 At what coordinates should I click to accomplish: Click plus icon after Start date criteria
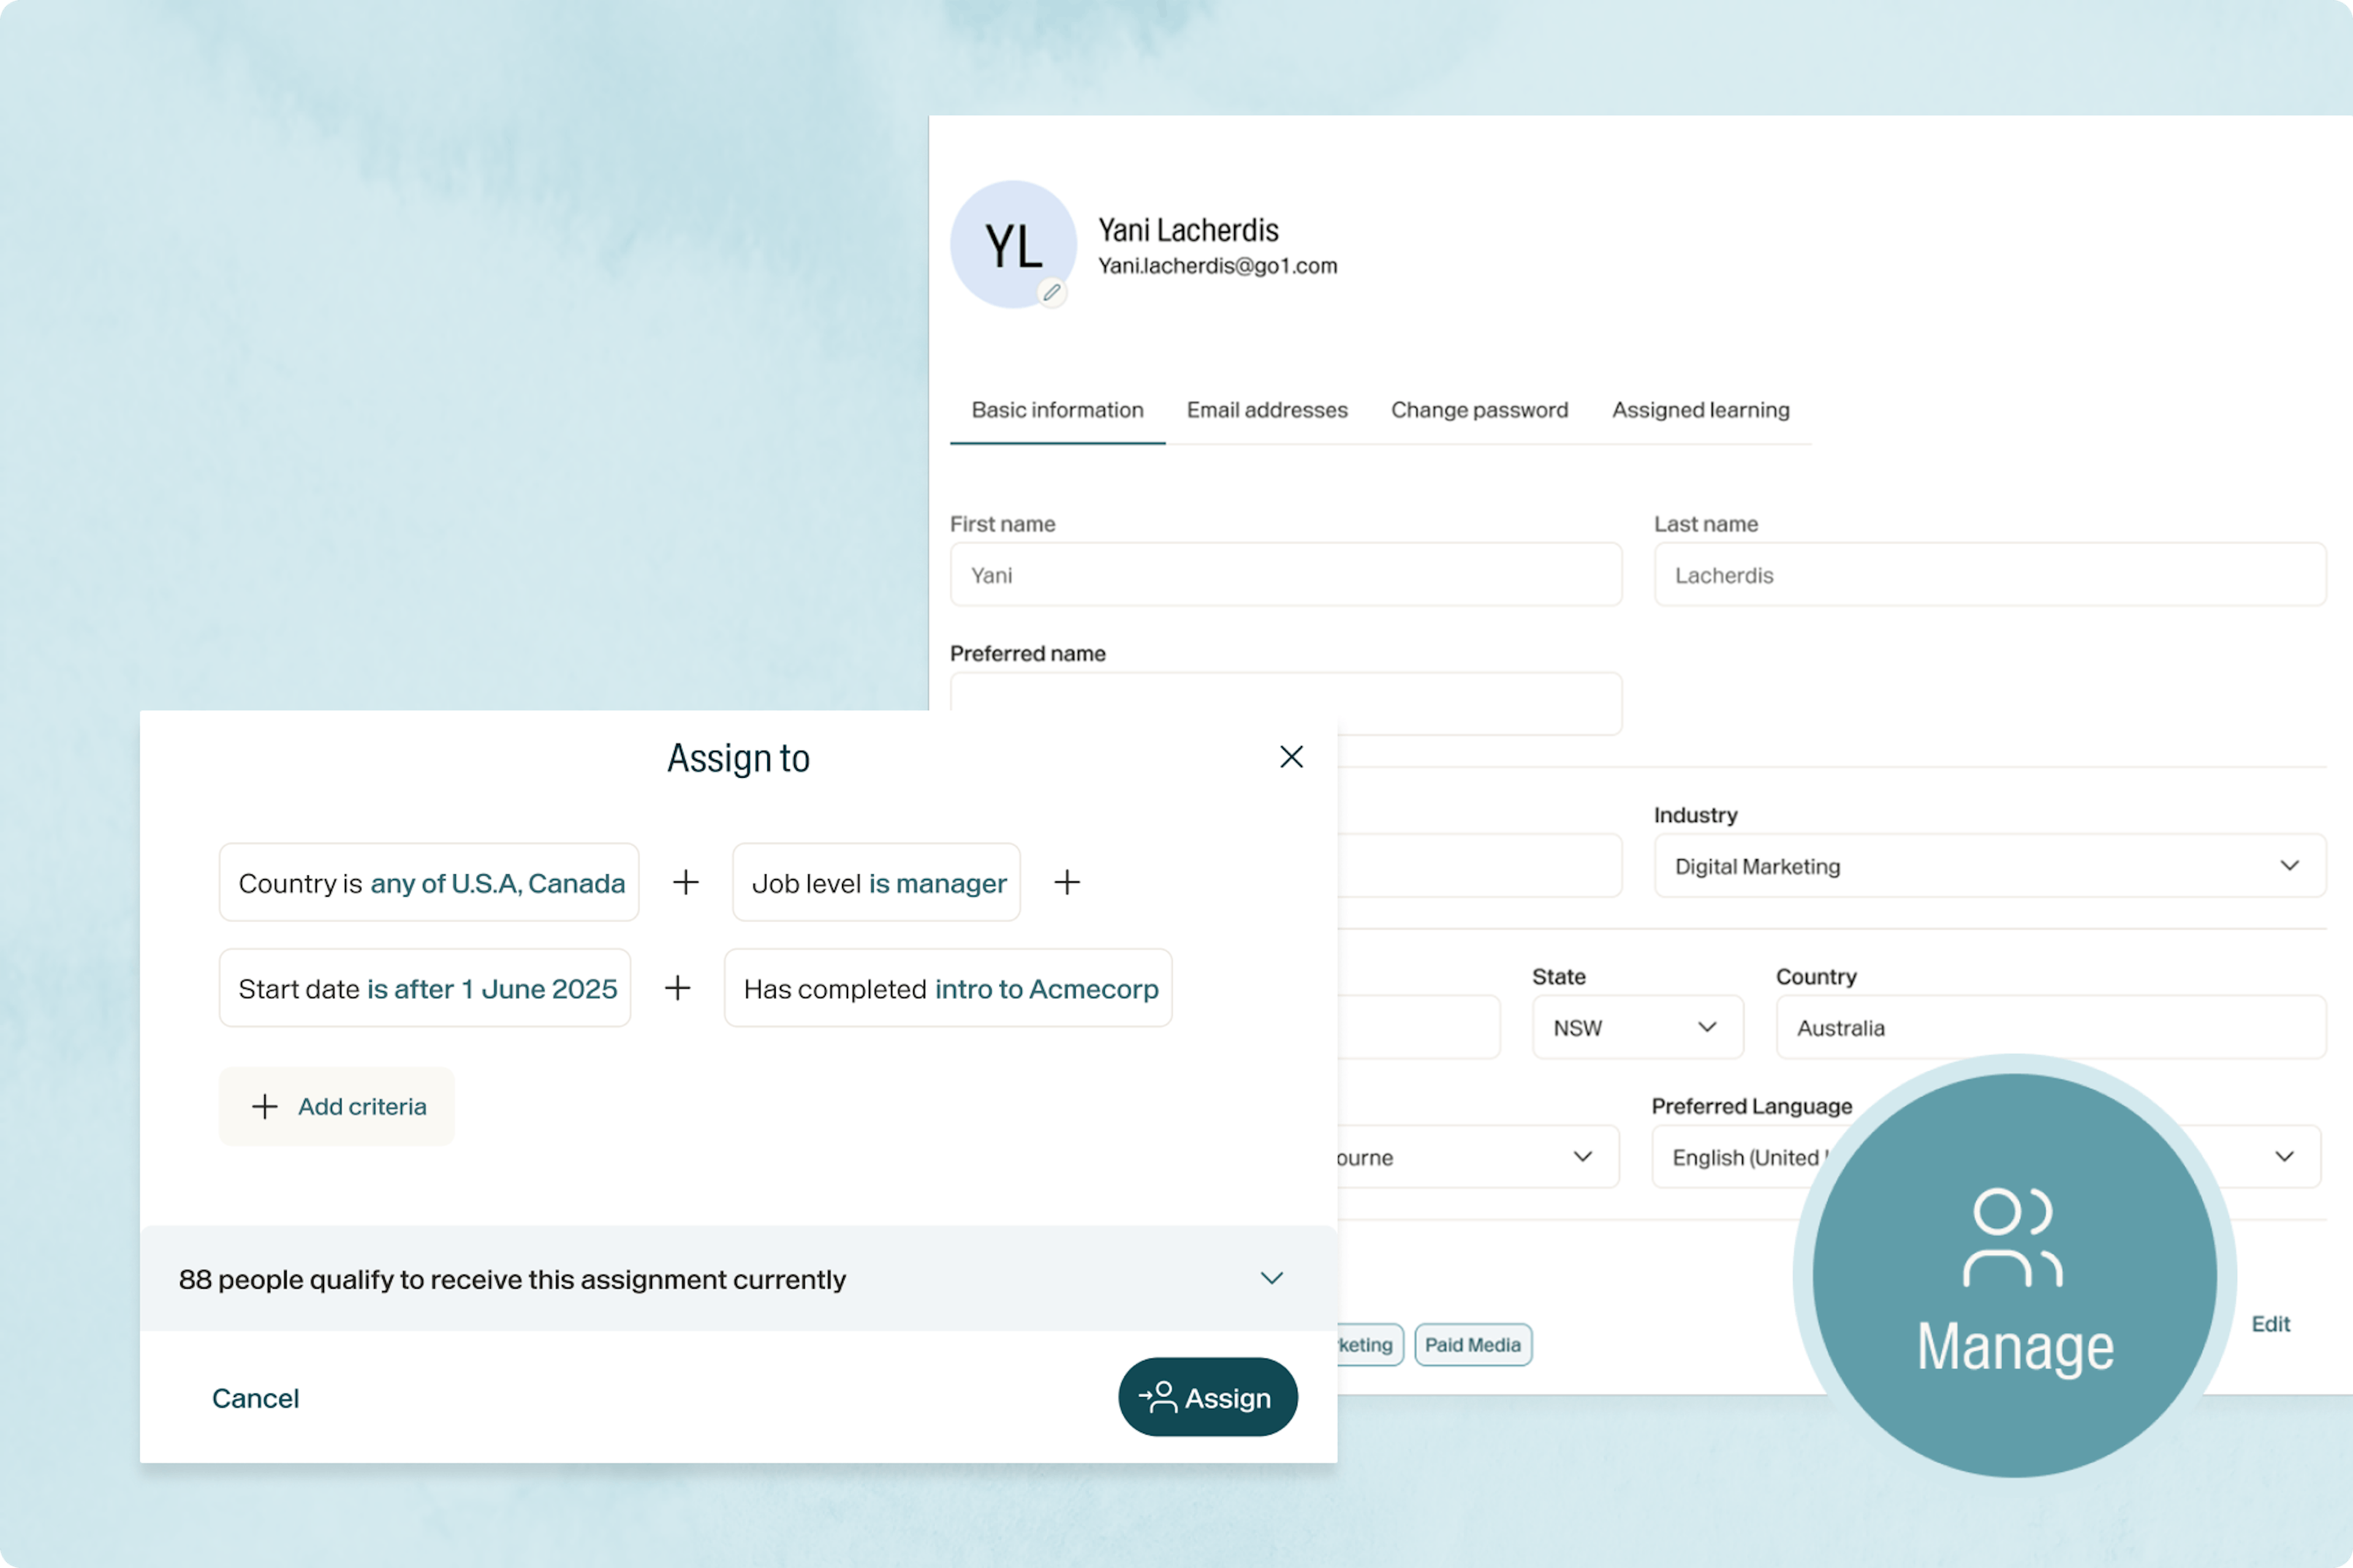[677, 988]
